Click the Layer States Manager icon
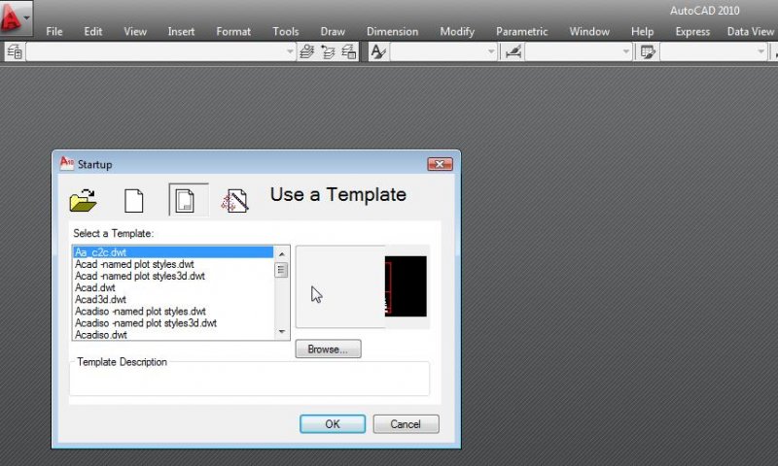This screenshot has height=466, width=778. (349, 51)
